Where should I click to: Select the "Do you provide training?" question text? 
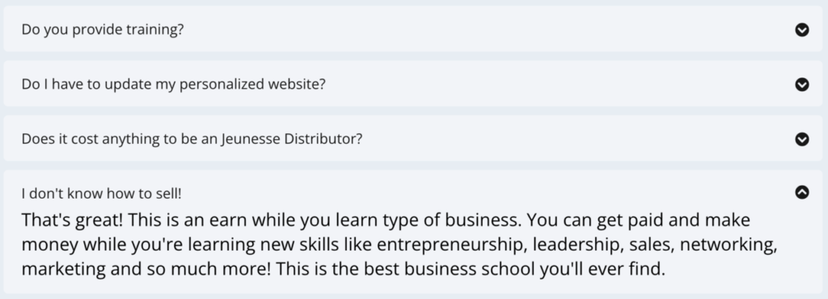click(103, 30)
